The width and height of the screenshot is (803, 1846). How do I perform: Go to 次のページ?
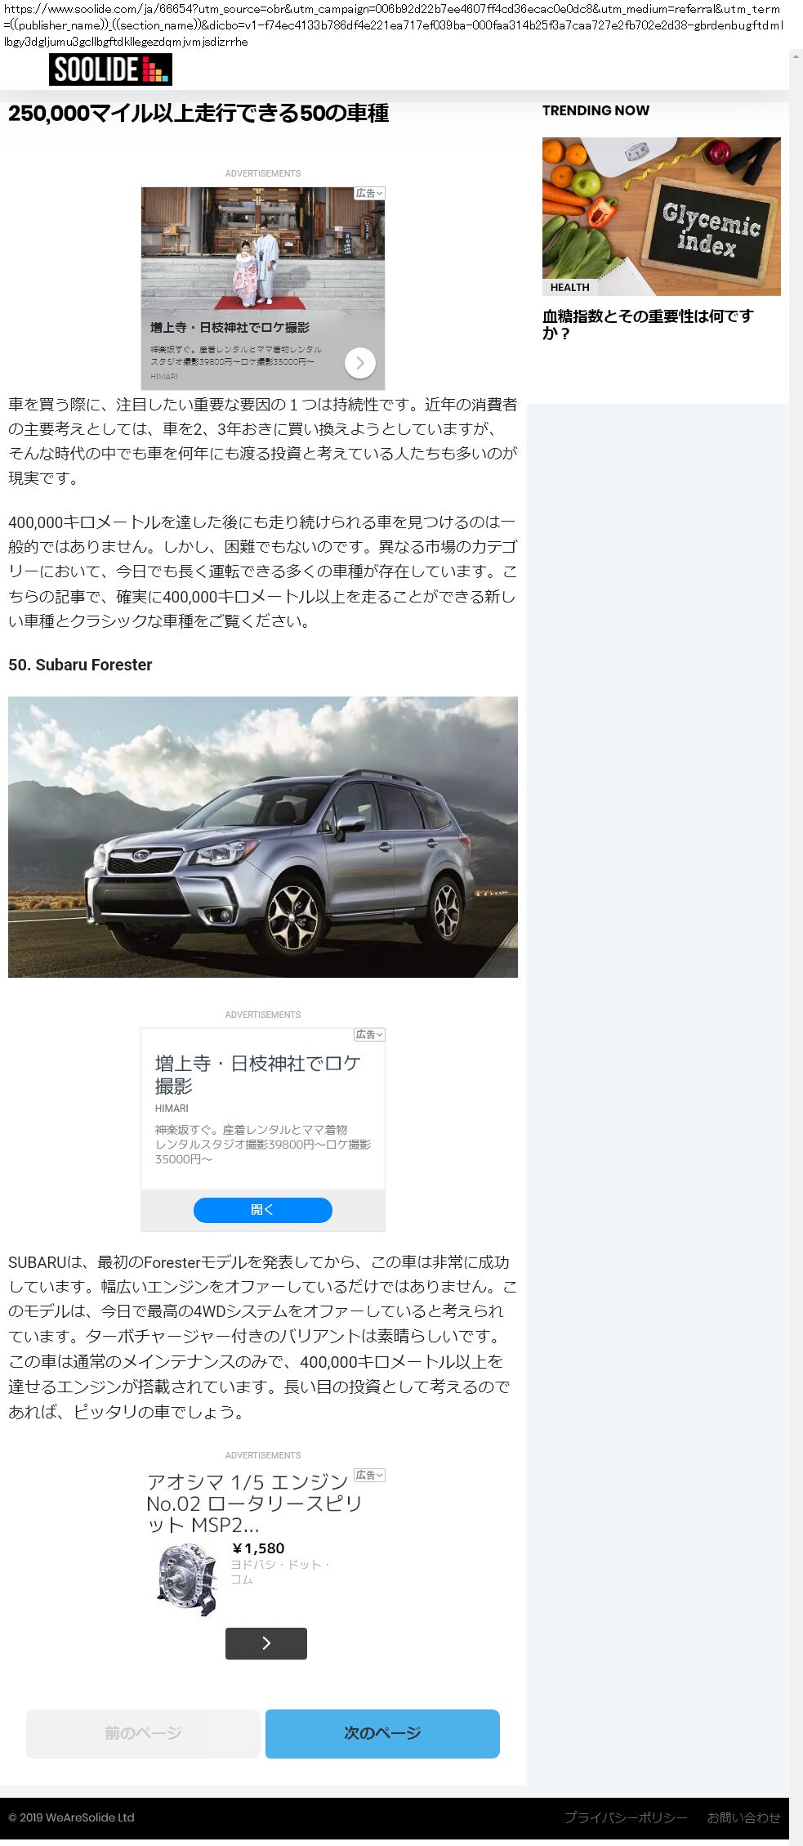(x=382, y=1733)
